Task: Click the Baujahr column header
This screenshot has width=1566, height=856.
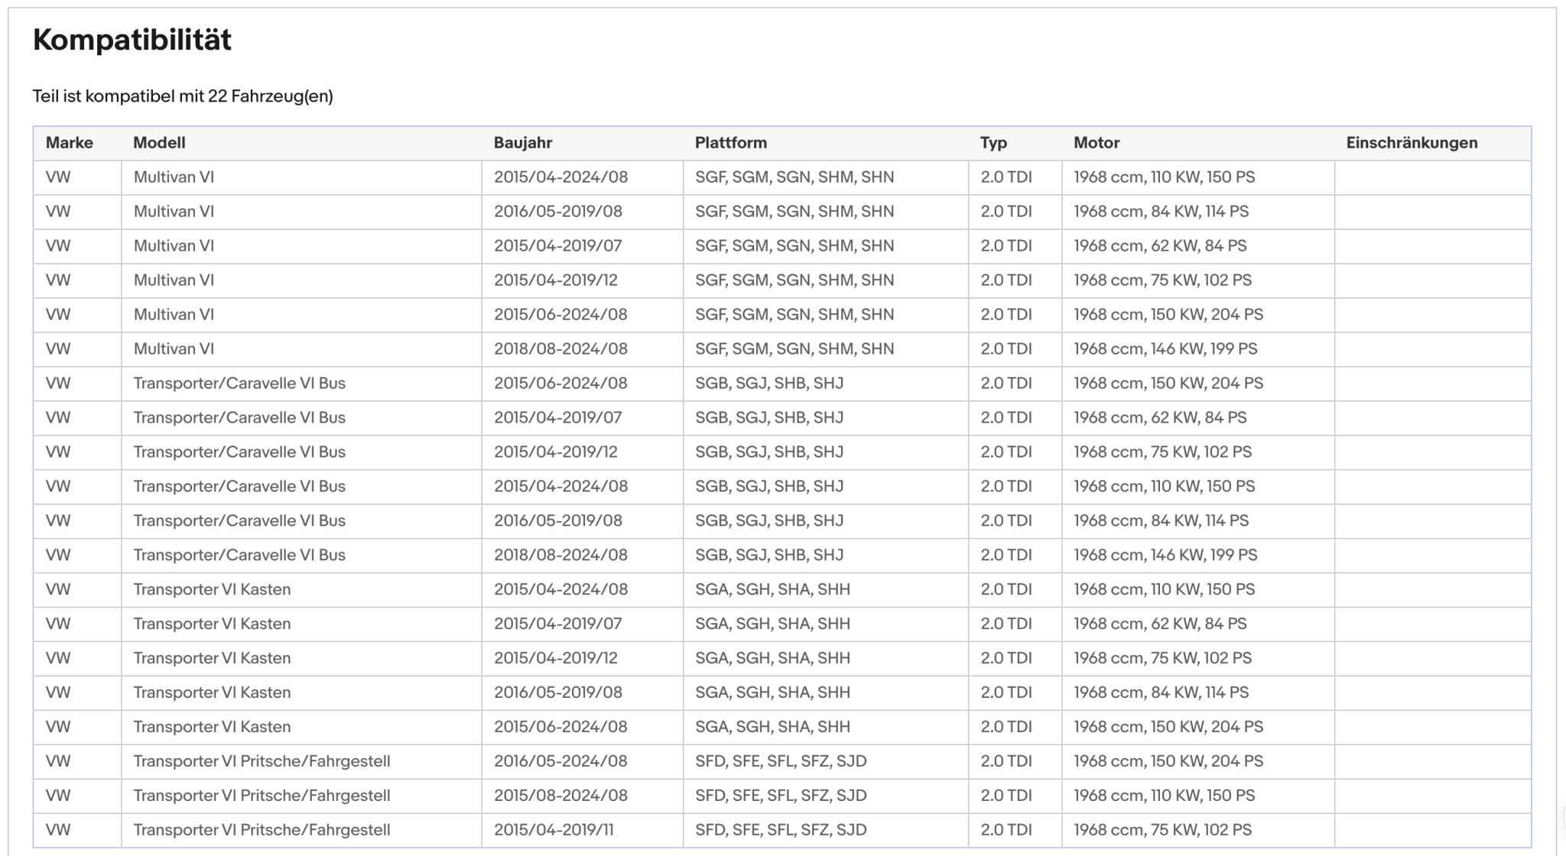Action: point(523,143)
